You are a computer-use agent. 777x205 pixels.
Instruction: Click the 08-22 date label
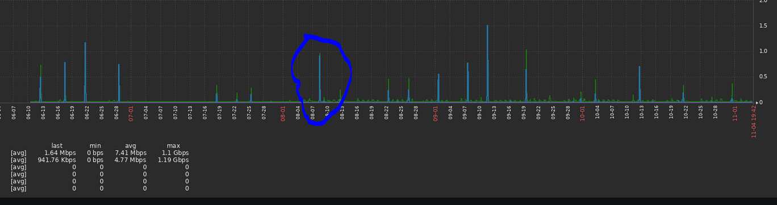click(x=387, y=112)
